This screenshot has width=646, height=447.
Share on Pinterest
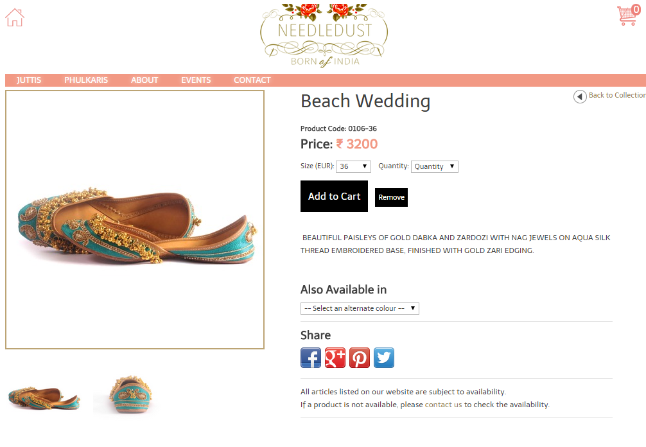[x=359, y=358]
